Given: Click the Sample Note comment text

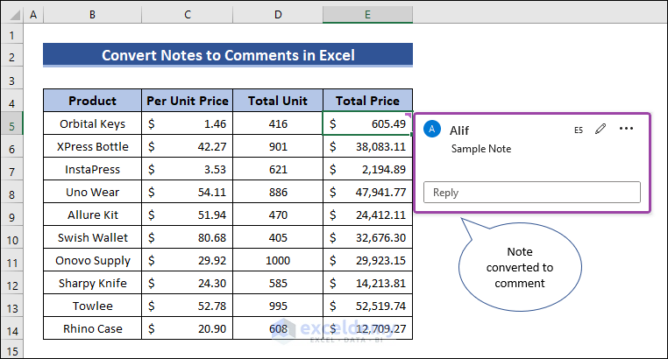Looking at the screenshot, I should click(481, 149).
